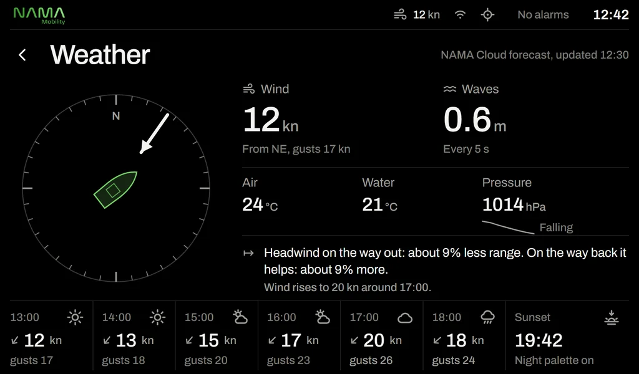Viewport: 639px width, 374px height.
Task: Click the partly cloudy icon for 16:00
Action: tap(323, 317)
